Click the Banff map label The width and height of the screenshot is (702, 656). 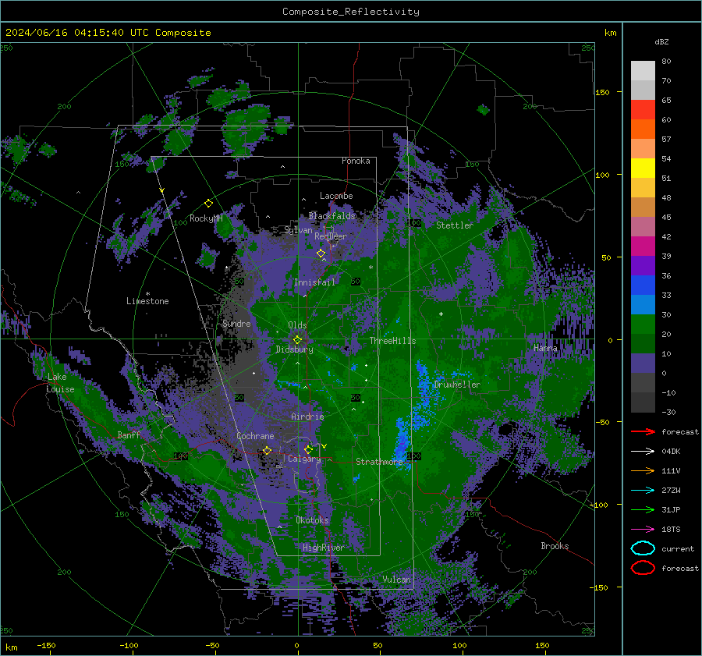129,434
